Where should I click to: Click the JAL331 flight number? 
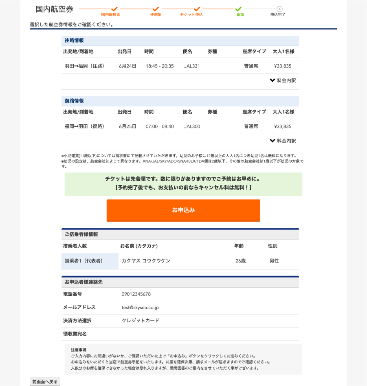coord(192,66)
